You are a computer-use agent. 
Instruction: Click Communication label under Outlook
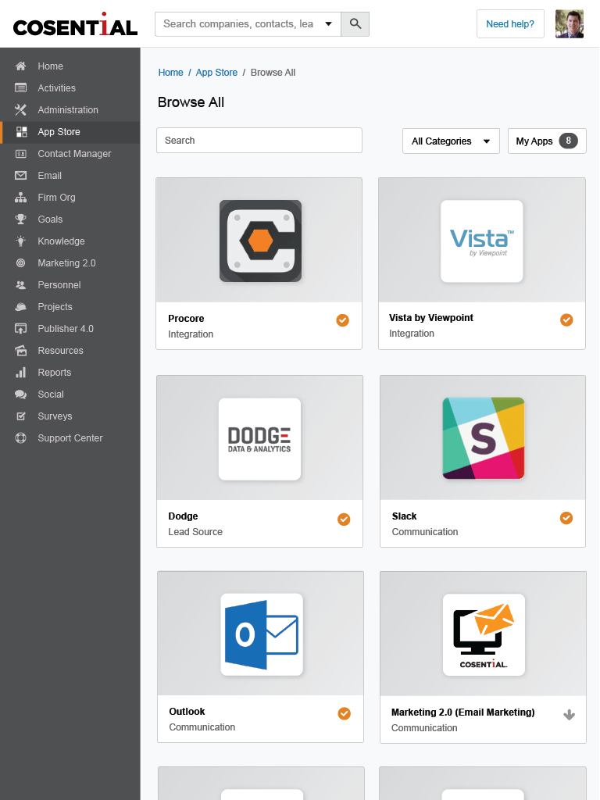[x=202, y=727]
